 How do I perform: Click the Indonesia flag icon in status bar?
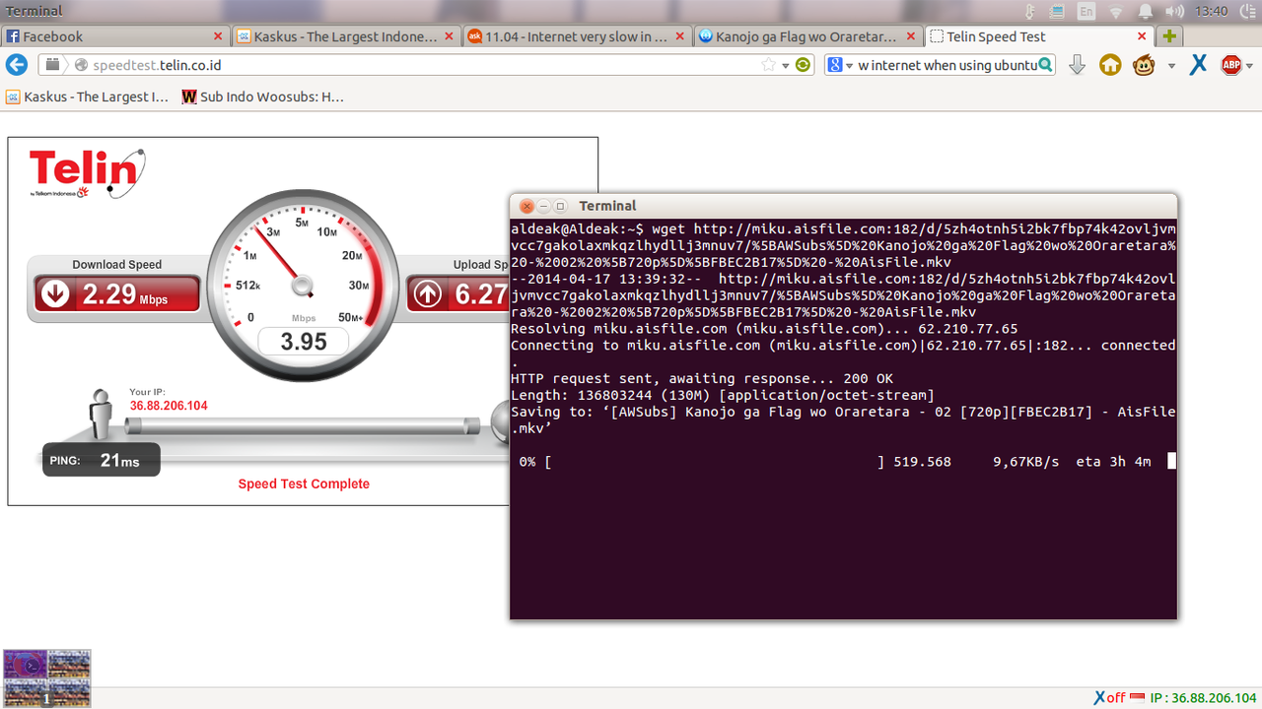[1137, 697]
